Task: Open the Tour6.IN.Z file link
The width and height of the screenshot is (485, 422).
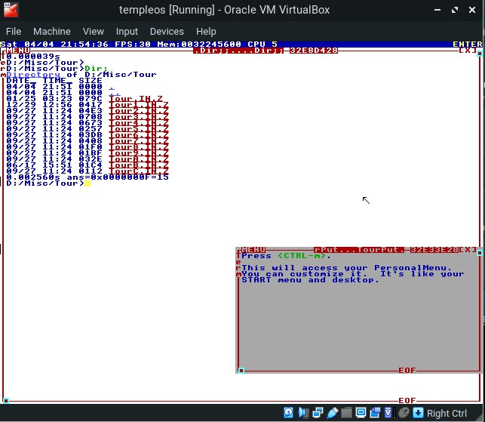Action: pyautogui.click(x=139, y=135)
